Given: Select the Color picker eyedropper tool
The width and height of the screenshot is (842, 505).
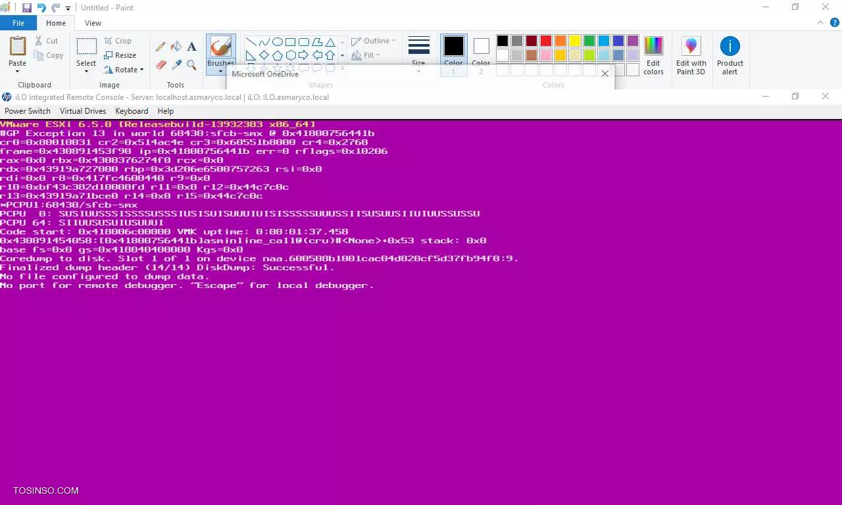Looking at the screenshot, I should 176,64.
